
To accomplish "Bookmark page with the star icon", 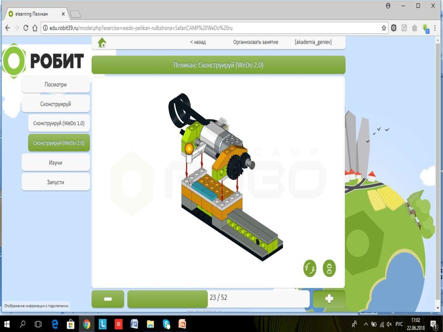I will pos(384,28).
